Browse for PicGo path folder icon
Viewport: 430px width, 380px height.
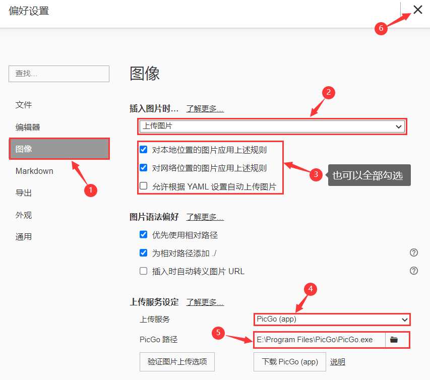click(x=394, y=340)
